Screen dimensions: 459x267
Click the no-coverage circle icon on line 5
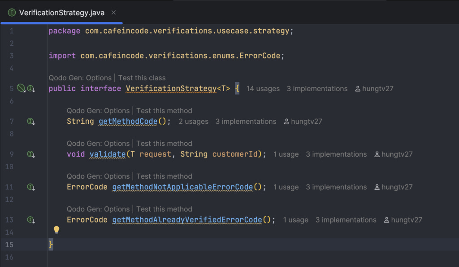pos(21,88)
